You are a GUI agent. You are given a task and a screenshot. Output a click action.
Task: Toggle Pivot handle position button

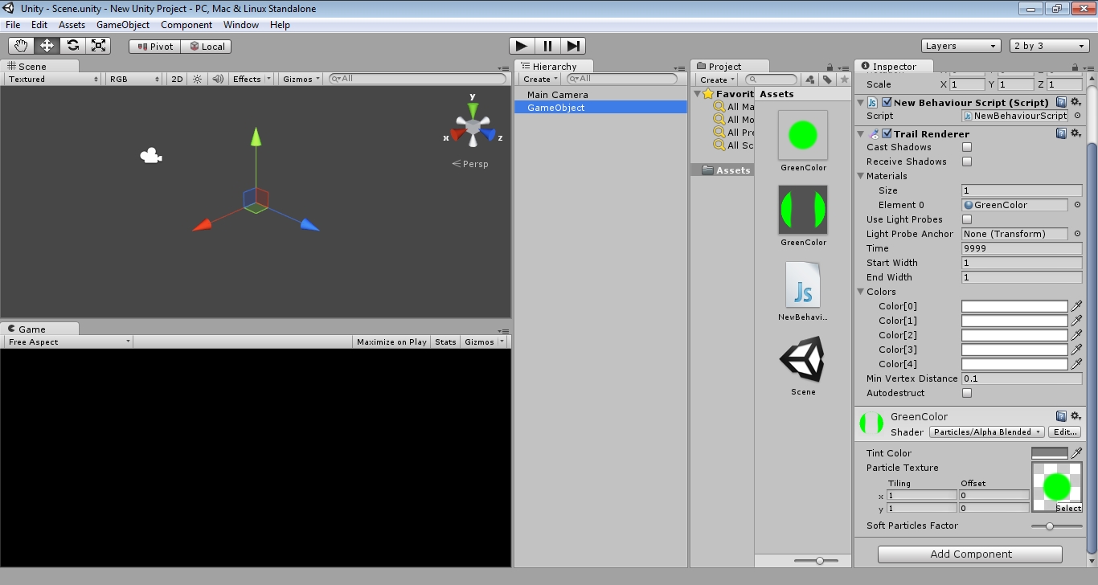point(154,47)
